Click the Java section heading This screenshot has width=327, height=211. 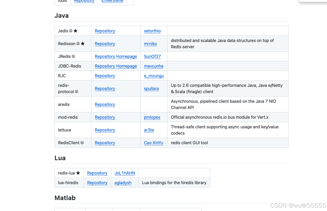62,16
